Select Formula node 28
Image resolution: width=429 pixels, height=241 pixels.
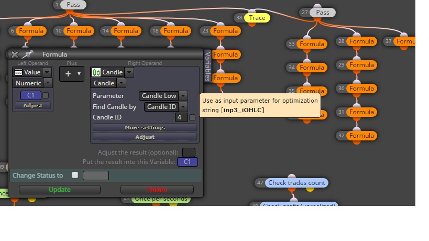[x=362, y=41]
